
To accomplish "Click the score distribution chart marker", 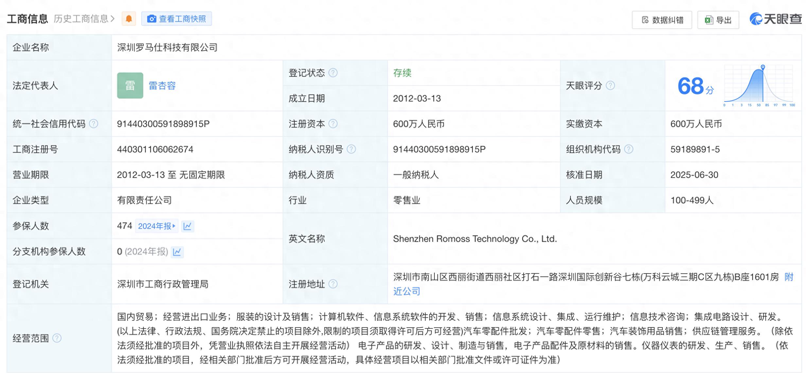I will 763,67.
